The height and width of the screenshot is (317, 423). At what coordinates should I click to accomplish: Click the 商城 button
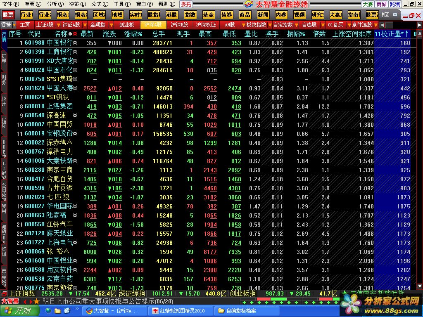[x=381, y=4]
